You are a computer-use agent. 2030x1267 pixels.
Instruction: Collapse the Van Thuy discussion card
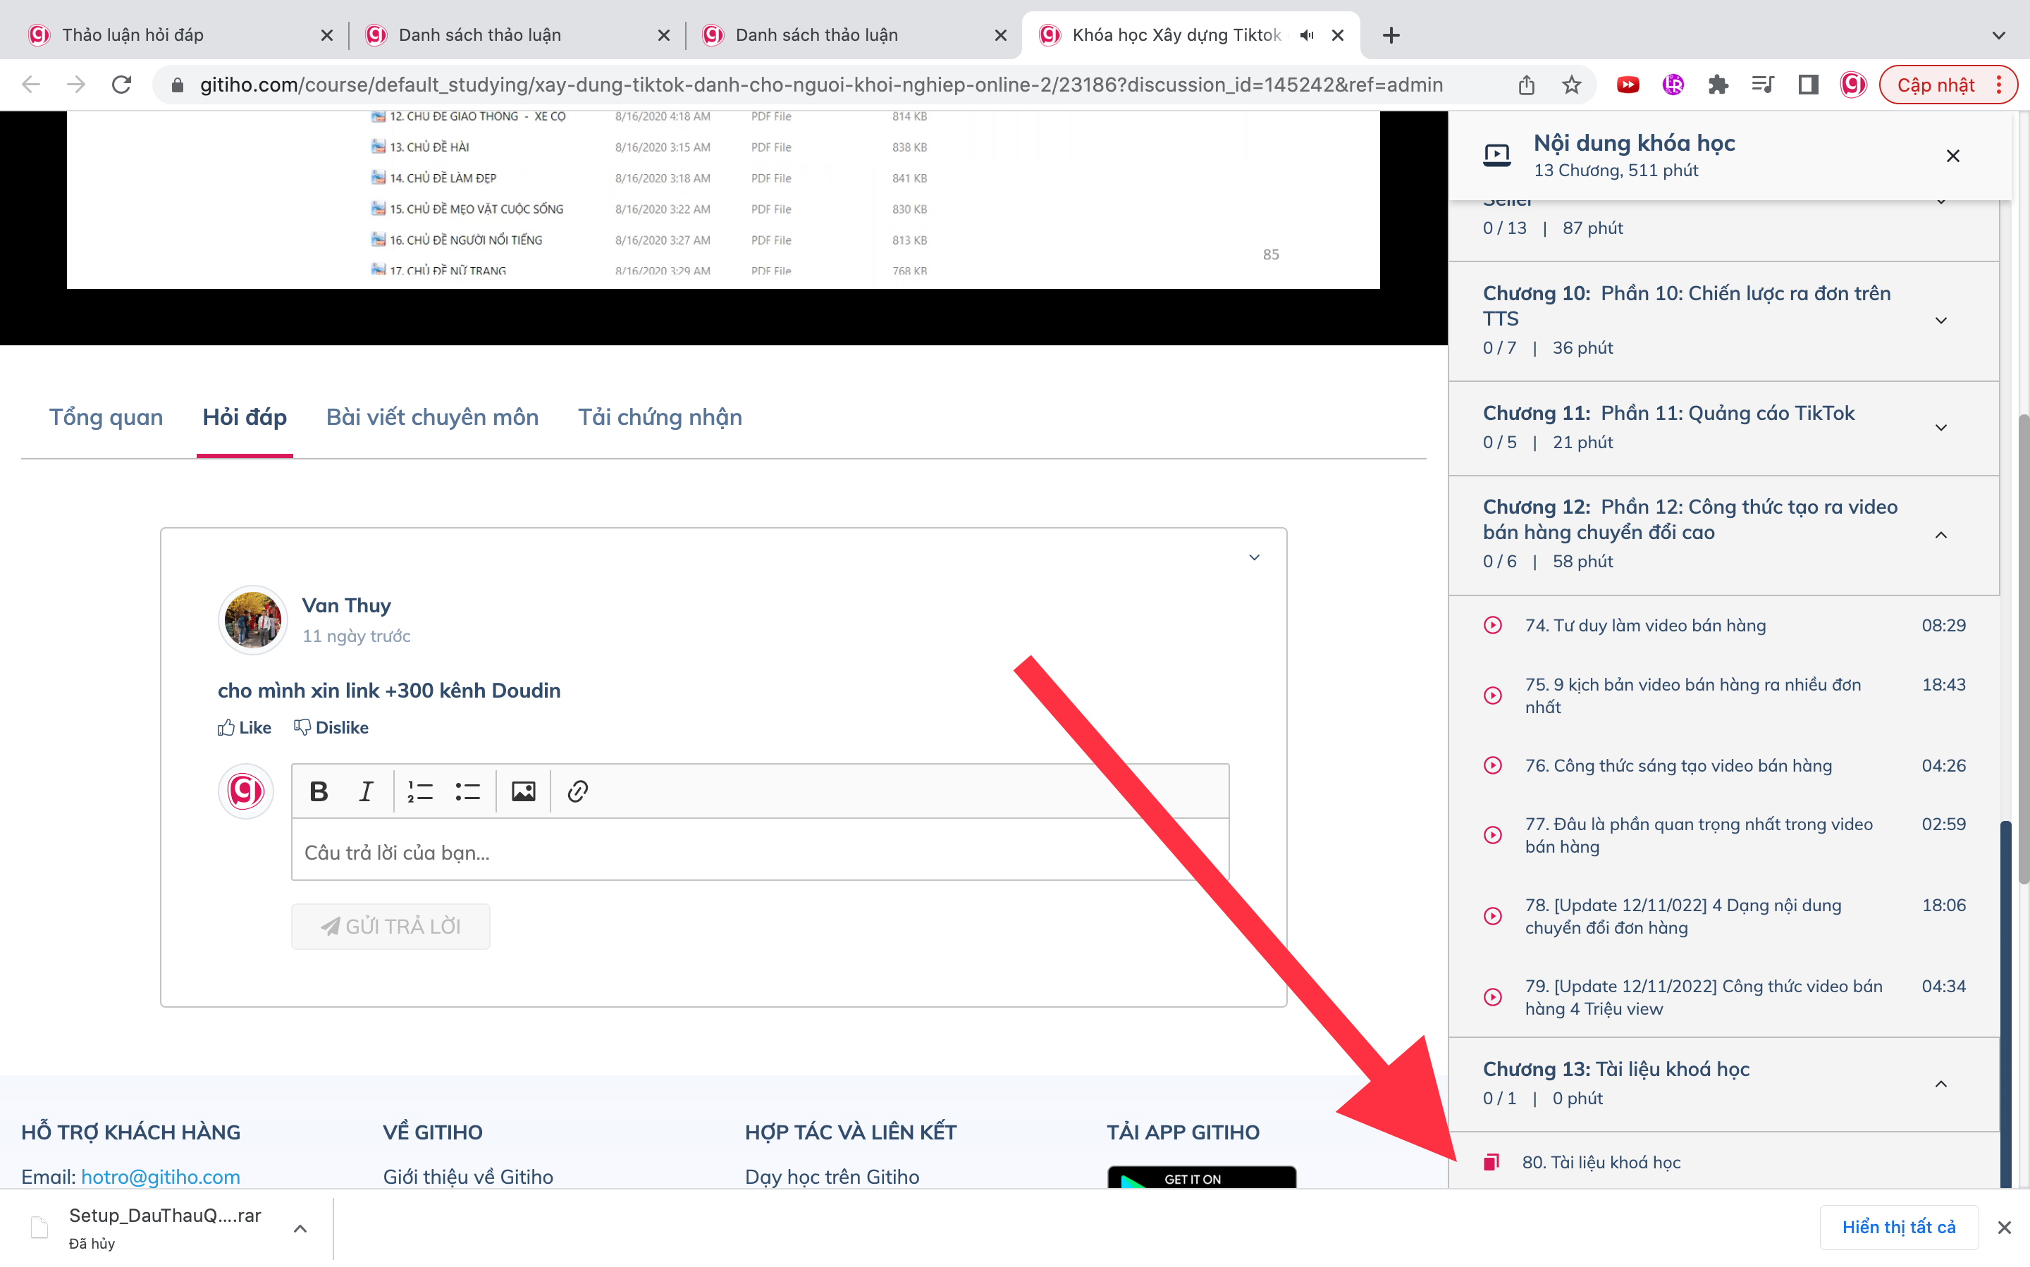1254,557
